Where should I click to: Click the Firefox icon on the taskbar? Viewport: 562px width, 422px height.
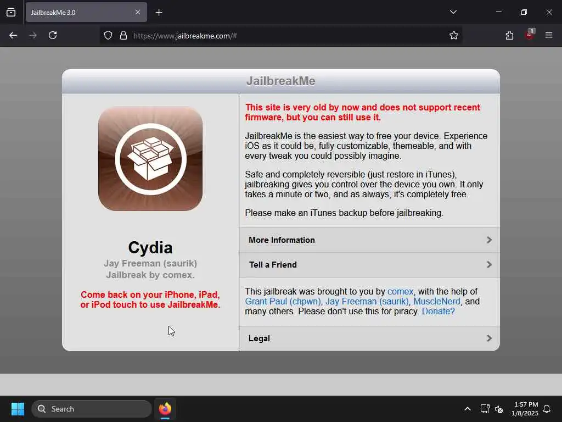pos(165,409)
